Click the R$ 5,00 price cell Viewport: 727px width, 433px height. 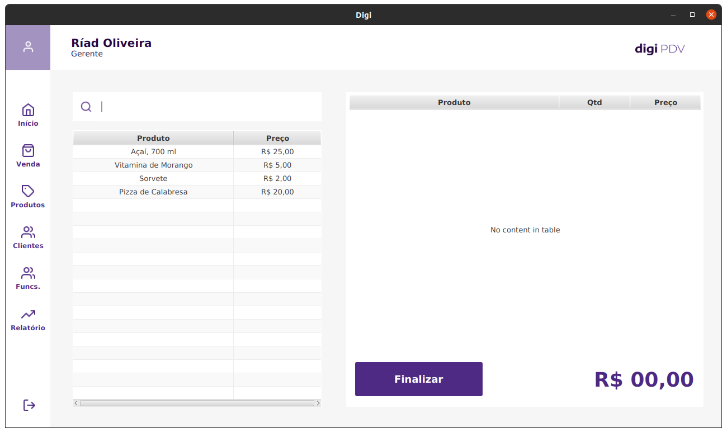pyautogui.click(x=277, y=165)
